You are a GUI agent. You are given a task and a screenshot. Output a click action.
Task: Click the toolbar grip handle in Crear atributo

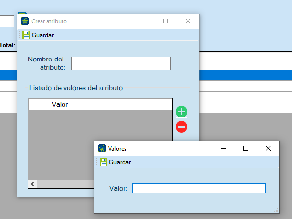[x=20, y=35]
